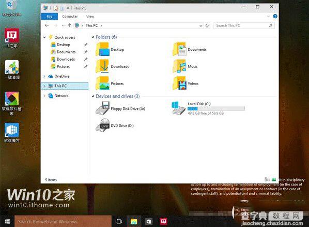The image size is (309, 227).
Task: Expand the Network tree node
Action: (44, 96)
